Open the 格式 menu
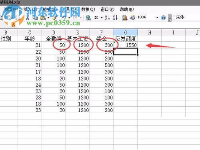Viewport: 200px width, 150px height. click(50, 9)
